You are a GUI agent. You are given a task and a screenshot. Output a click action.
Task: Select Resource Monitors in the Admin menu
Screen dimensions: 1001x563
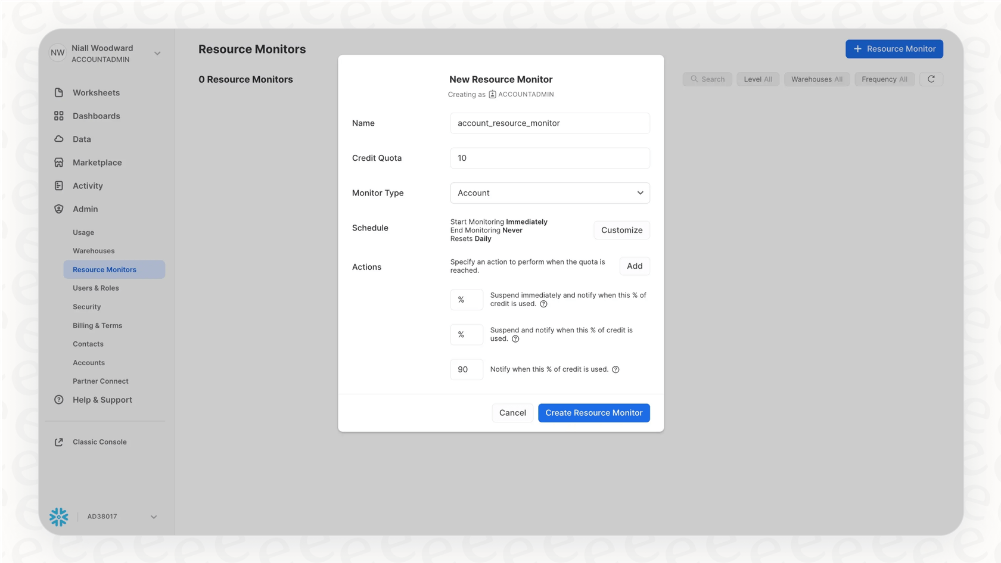(x=105, y=269)
